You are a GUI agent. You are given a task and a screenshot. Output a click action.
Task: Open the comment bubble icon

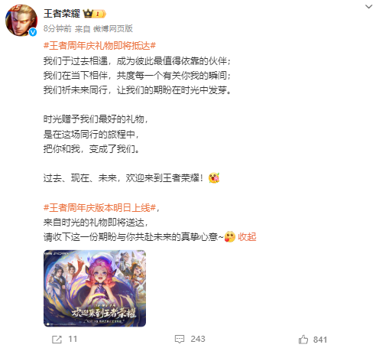[180, 339]
